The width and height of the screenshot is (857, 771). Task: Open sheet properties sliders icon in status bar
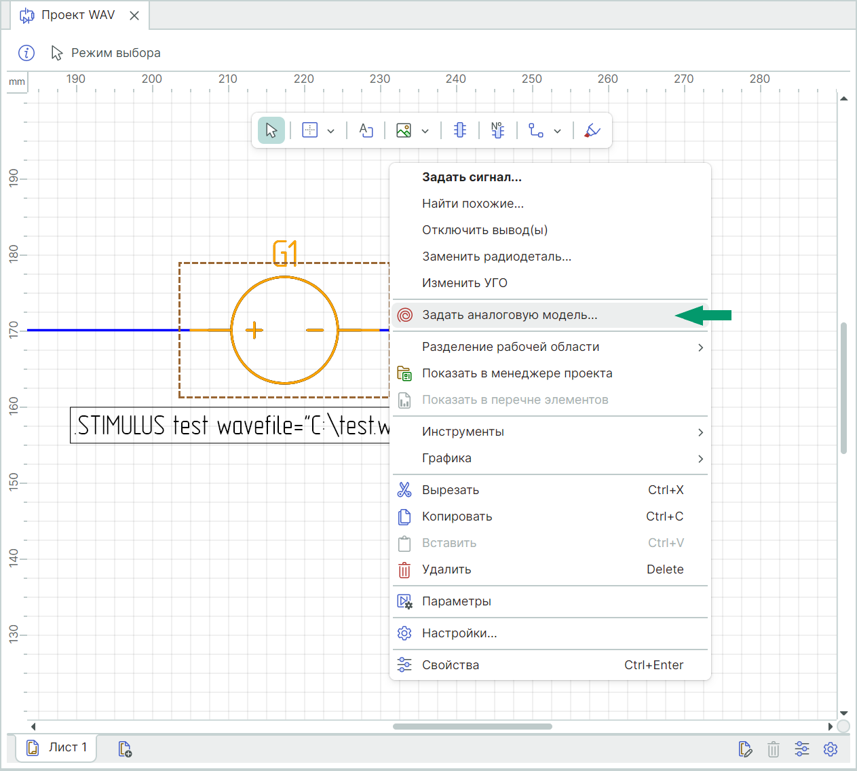pos(802,749)
